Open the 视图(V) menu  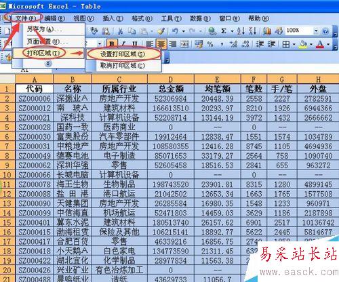pyautogui.click(x=84, y=18)
